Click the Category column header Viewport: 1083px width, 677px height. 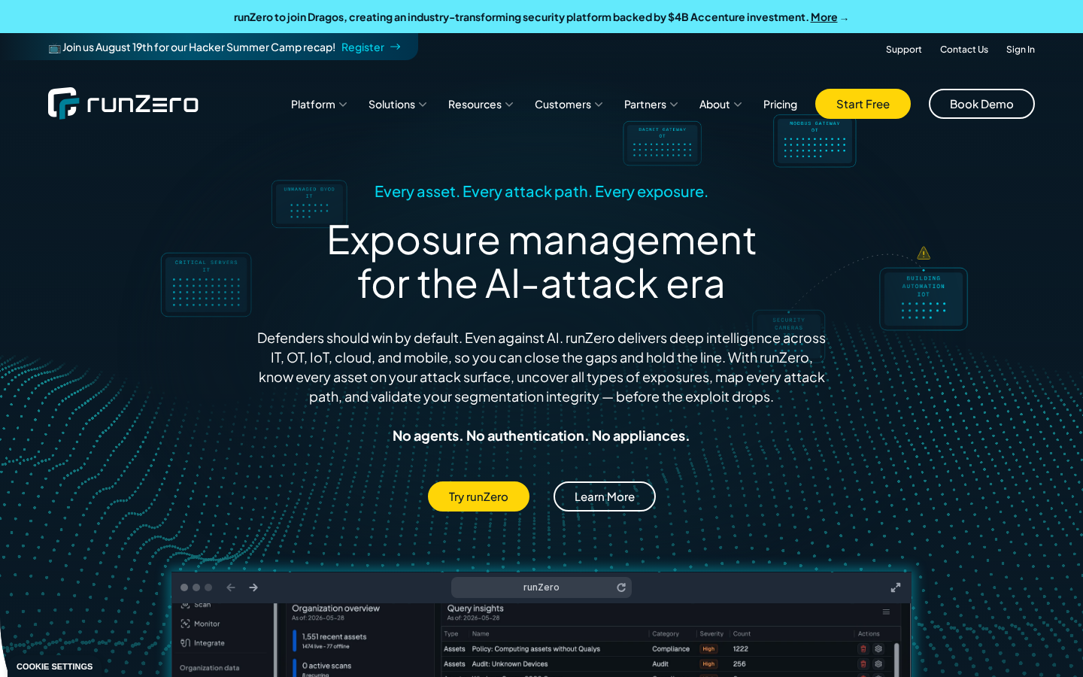(666, 634)
